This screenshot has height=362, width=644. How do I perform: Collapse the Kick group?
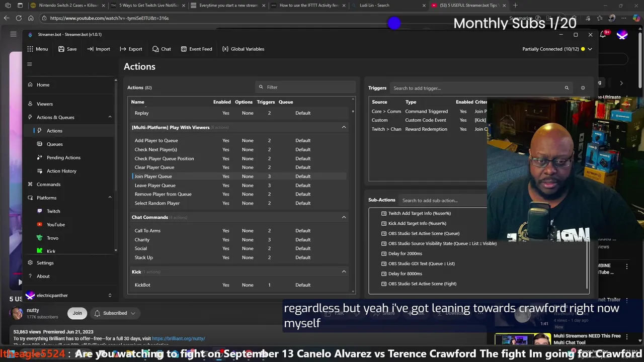pyautogui.click(x=344, y=271)
